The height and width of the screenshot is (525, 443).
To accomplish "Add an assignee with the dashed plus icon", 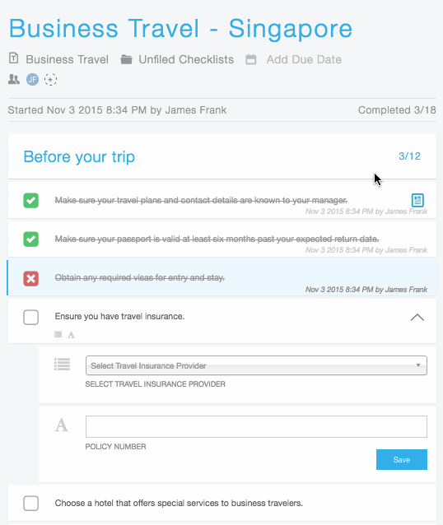I will click(50, 79).
